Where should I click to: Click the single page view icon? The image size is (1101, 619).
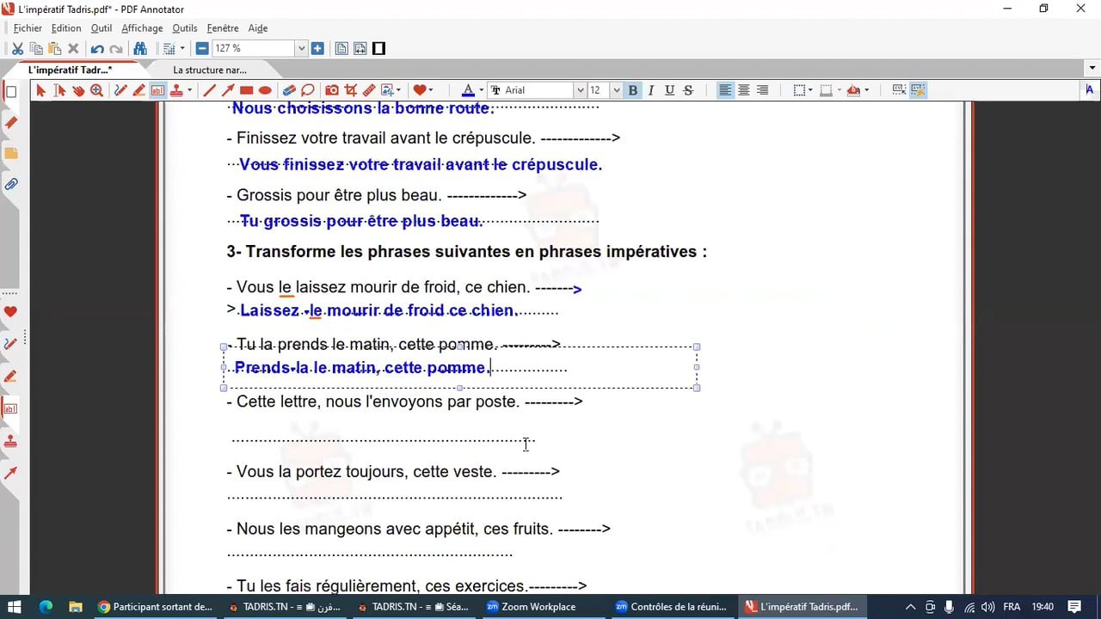tap(341, 49)
